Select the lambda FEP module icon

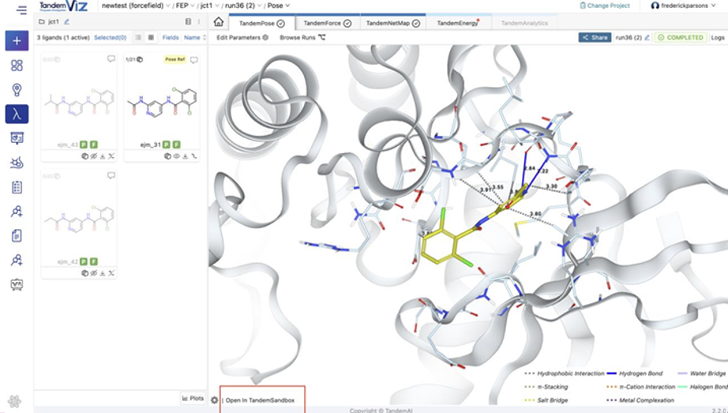pyautogui.click(x=17, y=114)
